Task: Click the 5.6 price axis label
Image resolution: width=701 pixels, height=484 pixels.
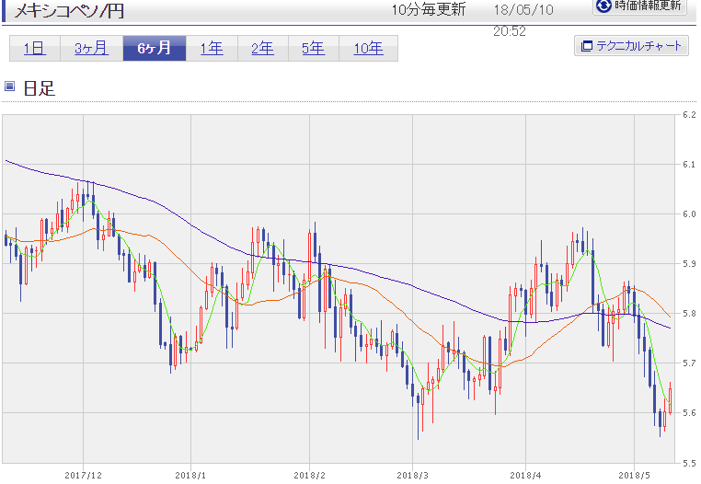Action: 689,413
